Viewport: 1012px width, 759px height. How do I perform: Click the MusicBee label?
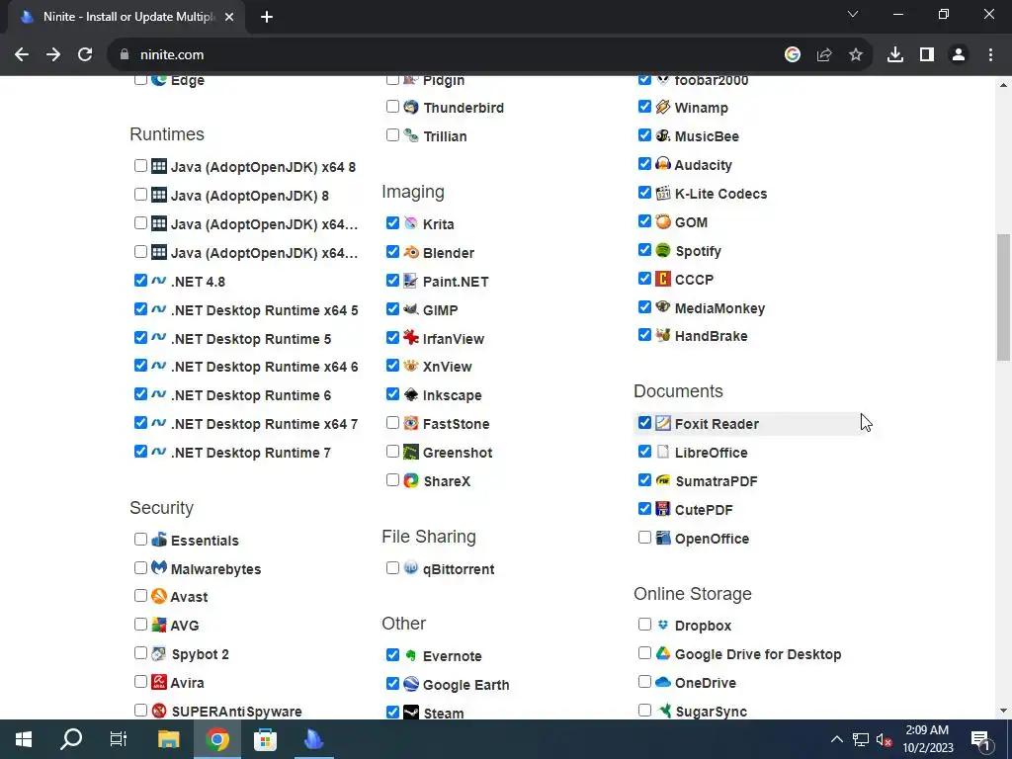coord(707,136)
